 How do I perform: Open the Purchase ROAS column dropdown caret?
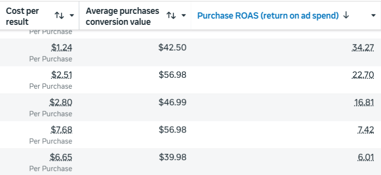coord(373,16)
